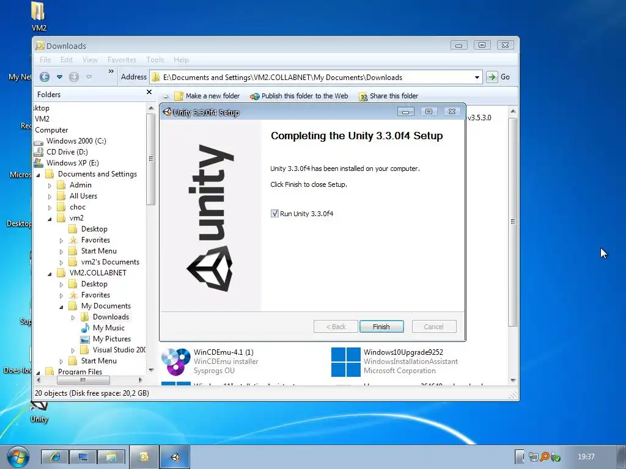This screenshot has height=469, width=626.
Task: Click Finish in Unity Setup
Action: (x=381, y=327)
